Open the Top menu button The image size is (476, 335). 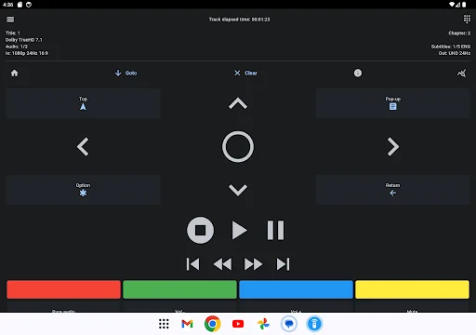(83, 103)
